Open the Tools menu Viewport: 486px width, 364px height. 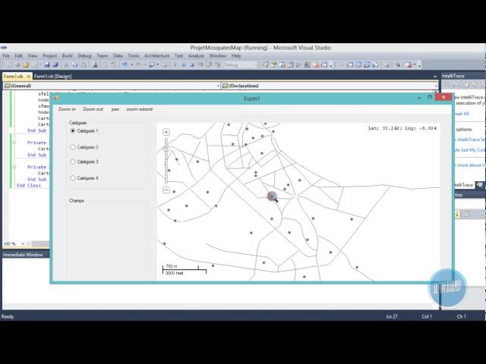click(134, 55)
